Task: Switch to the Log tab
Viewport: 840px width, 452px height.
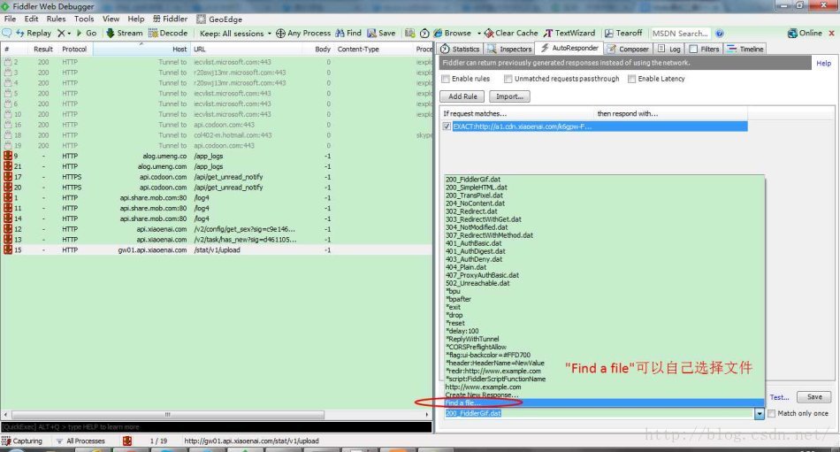Action: [669, 49]
